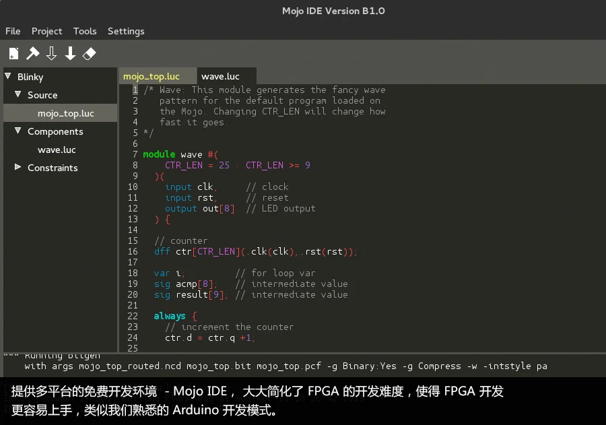Build the project with the hammer icon

coord(33,53)
